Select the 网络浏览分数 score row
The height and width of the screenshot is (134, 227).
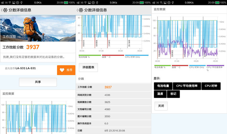[113, 95]
